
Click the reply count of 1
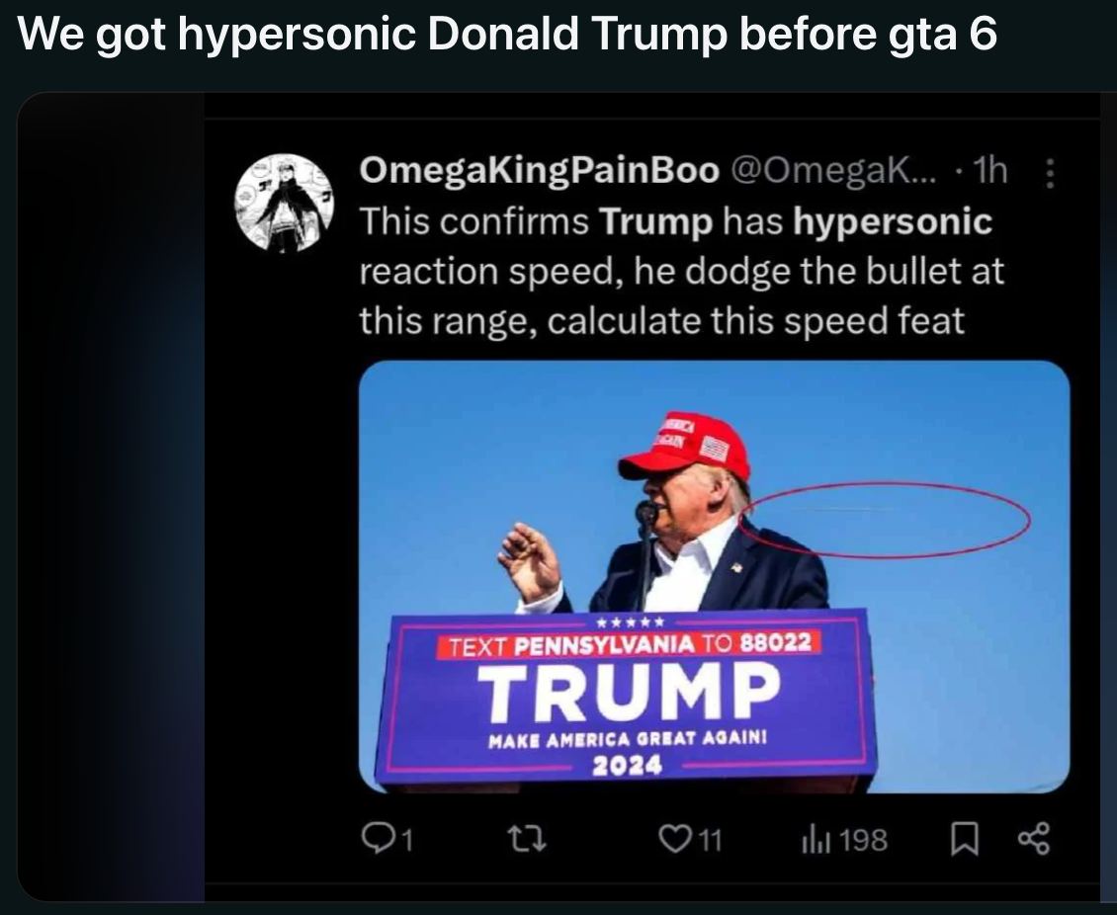(x=406, y=841)
